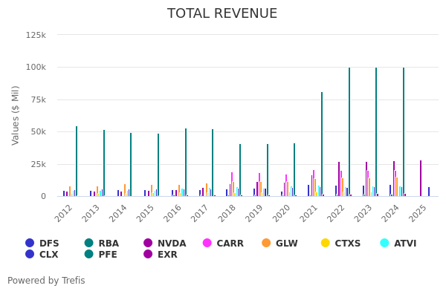Click the TOTAL REVENUE chart title
This screenshot has width=446, height=297.
tap(222, 13)
